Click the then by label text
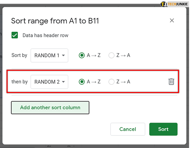The image size is (190, 148). (19, 82)
